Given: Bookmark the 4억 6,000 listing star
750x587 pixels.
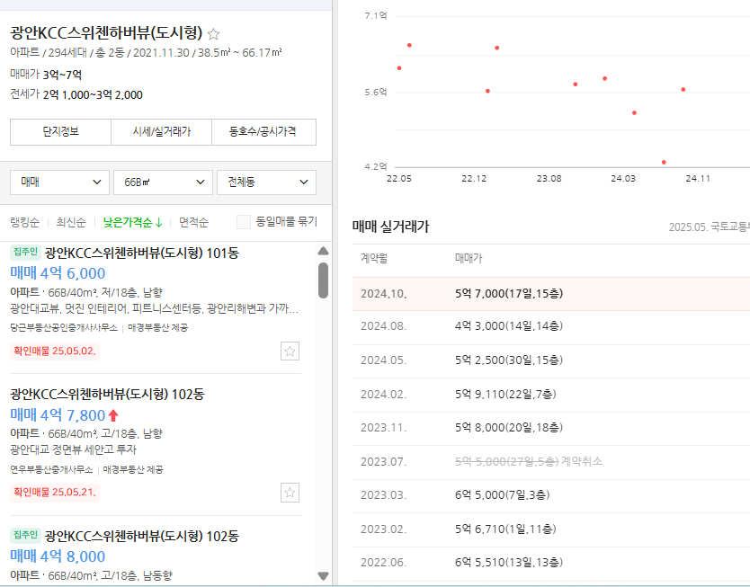Looking at the screenshot, I should [x=290, y=351].
